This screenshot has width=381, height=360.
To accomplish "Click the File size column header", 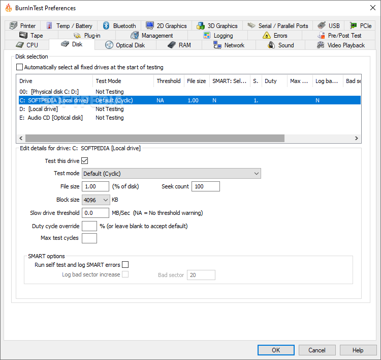I will click(x=197, y=81).
